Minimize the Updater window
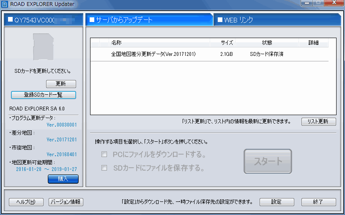The width and height of the screenshot is (345, 215). [307, 3]
